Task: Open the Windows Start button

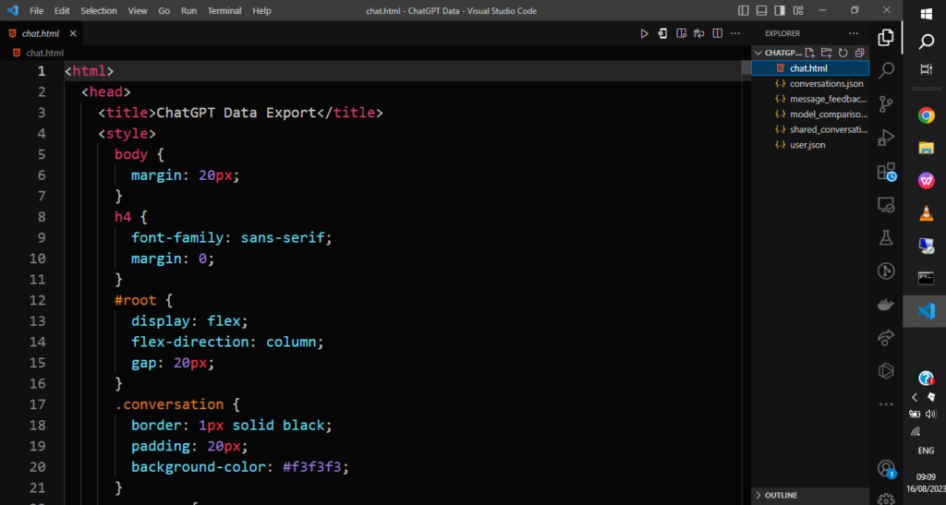Action: tap(926, 13)
